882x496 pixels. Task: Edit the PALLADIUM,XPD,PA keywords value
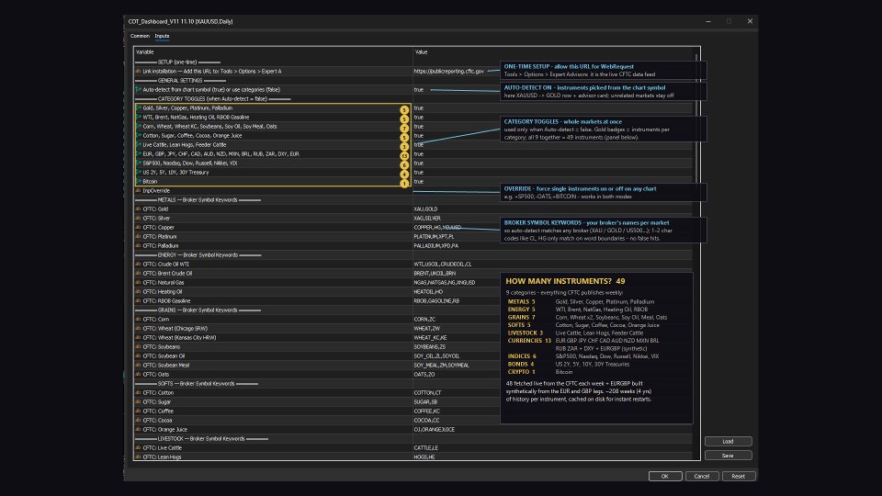tap(435, 246)
